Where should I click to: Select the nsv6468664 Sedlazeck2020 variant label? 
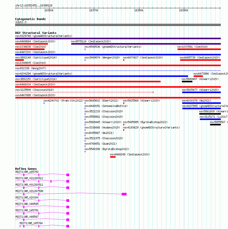point(35,41)
